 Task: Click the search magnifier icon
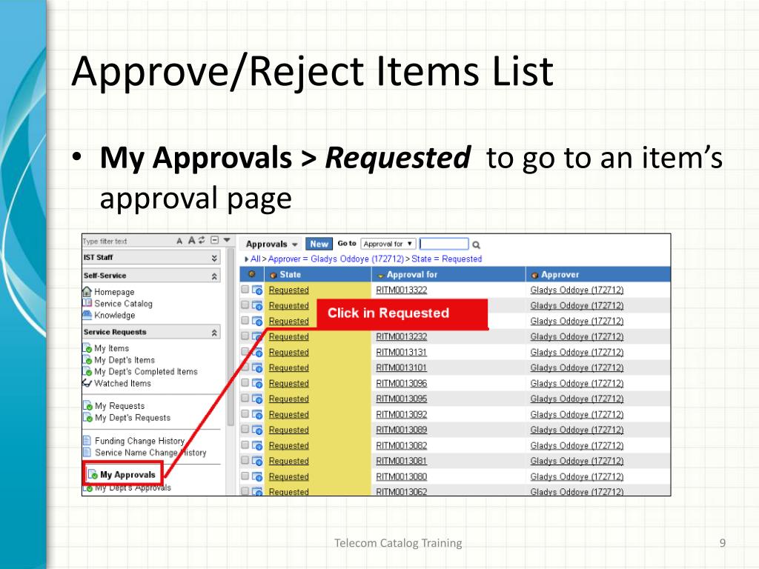click(477, 244)
